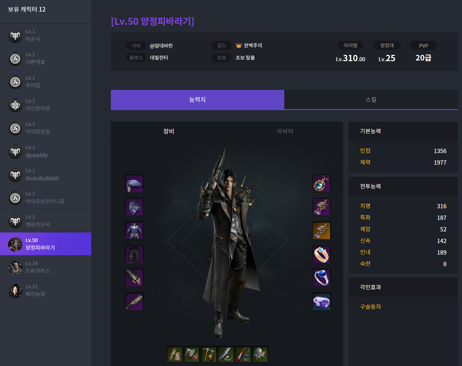The width and height of the screenshot is (462, 366).
Task: Select the orange-background earring slot
Action: pyautogui.click(x=321, y=231)
